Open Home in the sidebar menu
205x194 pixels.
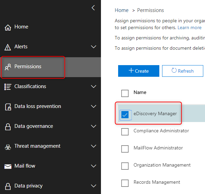[21, 27]
